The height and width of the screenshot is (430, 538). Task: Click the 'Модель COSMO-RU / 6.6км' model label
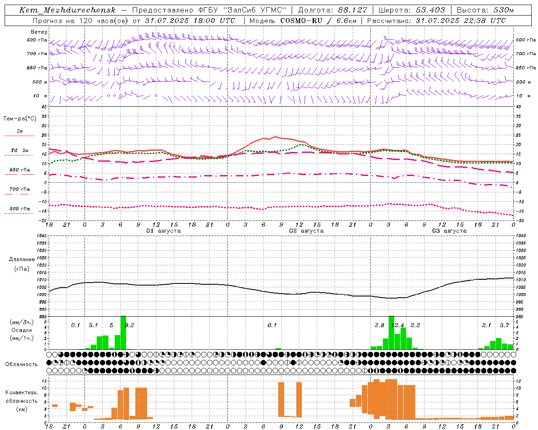pyautogui.click(x=303, y=21)
